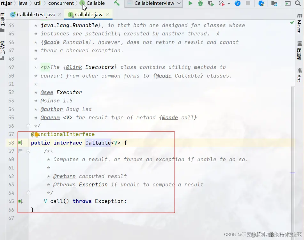Click 'Exception' in @throws line 63
Viewport: 304px width, 240px height.
[93, 185]
